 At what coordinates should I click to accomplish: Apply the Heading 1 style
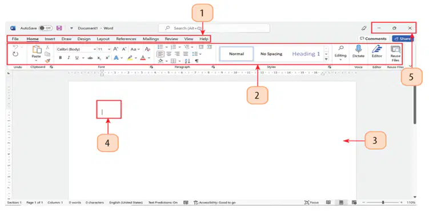pos(306,54)
